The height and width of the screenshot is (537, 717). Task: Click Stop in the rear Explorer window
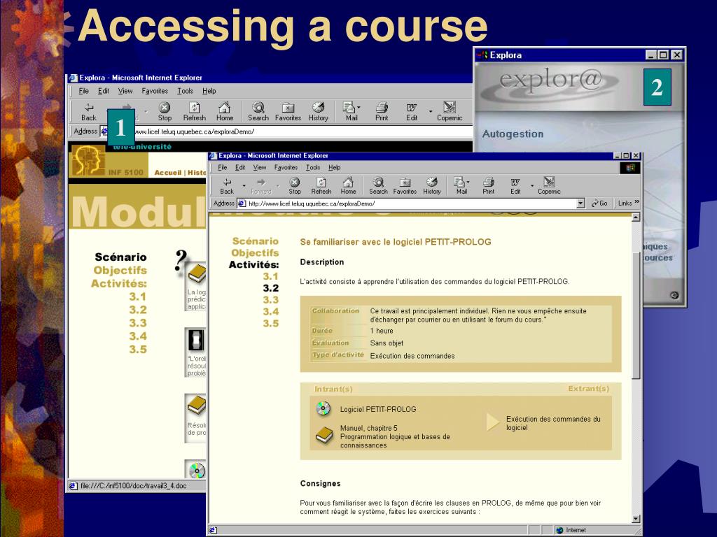pyautogui.click(x=165, y=112)
